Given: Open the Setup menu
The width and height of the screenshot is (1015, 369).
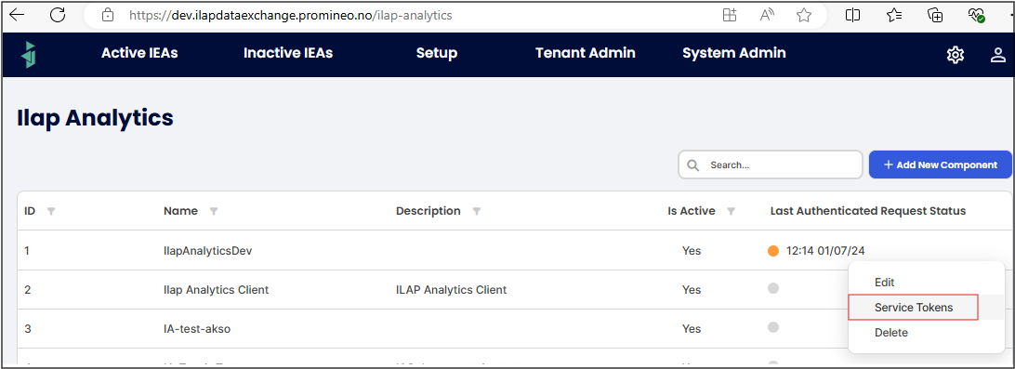Looking at the screenshot, I should point(437,54).
